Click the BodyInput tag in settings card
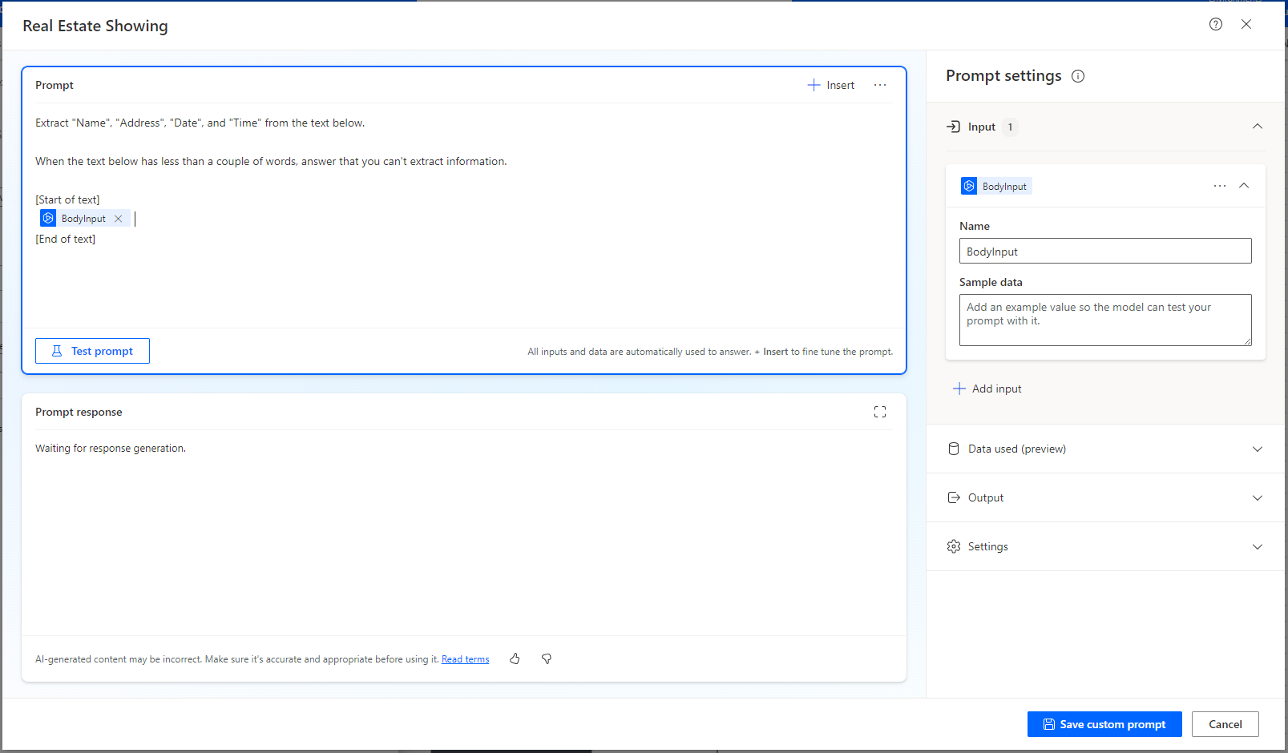Screen dimensions: 1288x753 pyautogui.click(x=996, y=186)
